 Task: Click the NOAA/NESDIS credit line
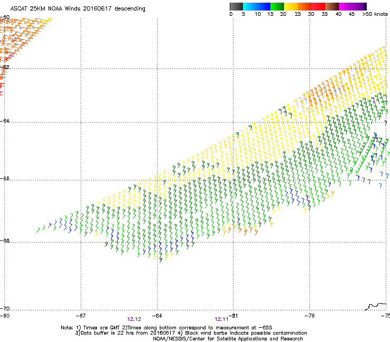pyautogui.click(x=228, y=339)
